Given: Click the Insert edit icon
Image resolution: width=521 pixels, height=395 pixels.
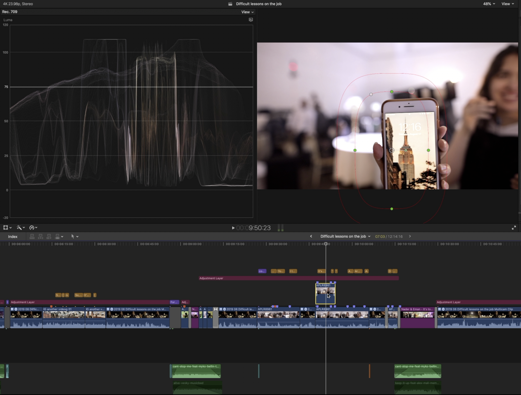Looking at the screenshot, I should tap(41, 236).
